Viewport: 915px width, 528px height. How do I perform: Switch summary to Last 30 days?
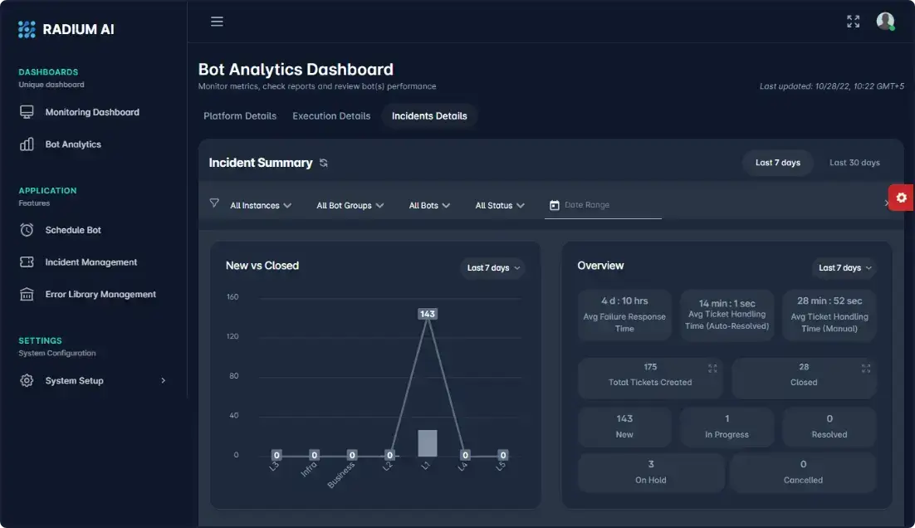tap(854, 163)
